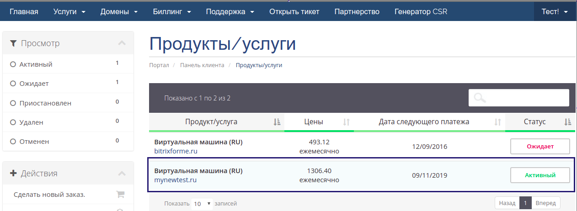Click the shopping cart icon for new order

(121, 195)
